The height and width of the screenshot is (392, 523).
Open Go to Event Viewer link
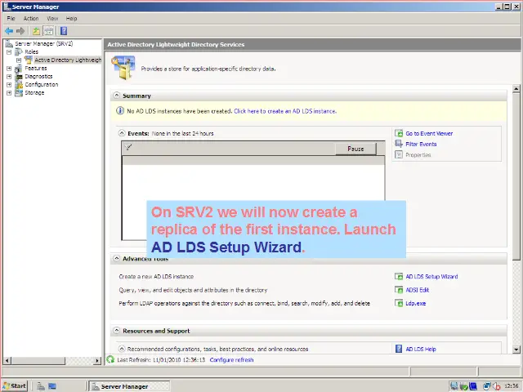[429, 133]
